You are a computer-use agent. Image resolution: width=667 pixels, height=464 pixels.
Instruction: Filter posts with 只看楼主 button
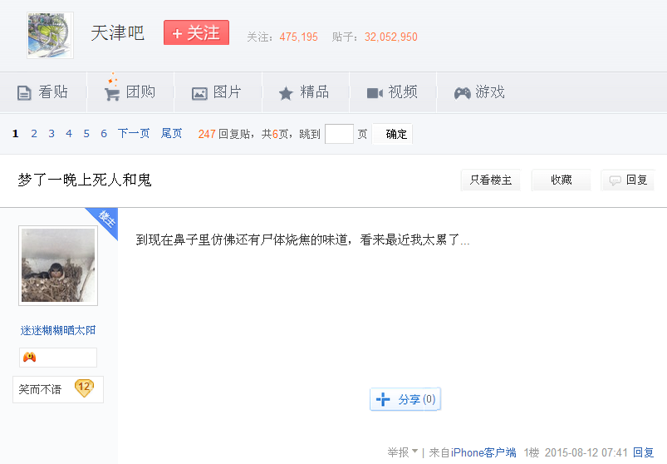(490, 180)
